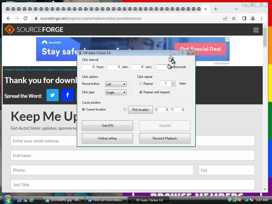Open the SourceForge hamburger menu
Image resolution: width=272 pixels, height=204 pixels.
click(256, 30)
